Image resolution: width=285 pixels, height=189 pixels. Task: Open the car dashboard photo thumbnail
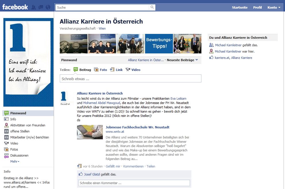pyautogui.click(x=74, y=44)
